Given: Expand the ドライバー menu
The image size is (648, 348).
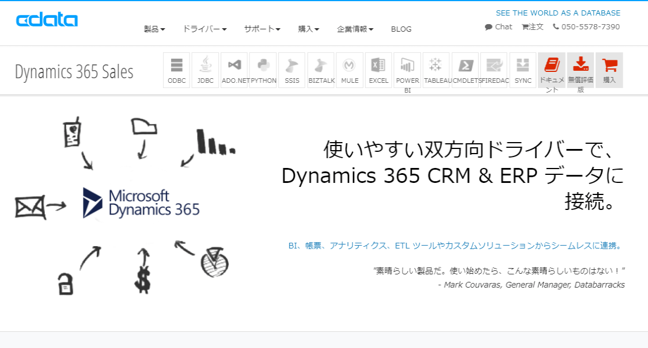Looking at the screenshot, I should (x=204, y=29).
